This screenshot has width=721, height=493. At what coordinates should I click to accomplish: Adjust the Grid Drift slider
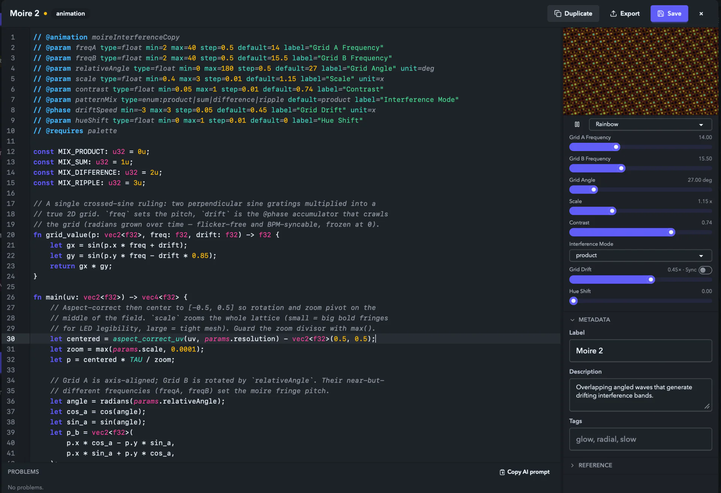click(x=640, y=280)
